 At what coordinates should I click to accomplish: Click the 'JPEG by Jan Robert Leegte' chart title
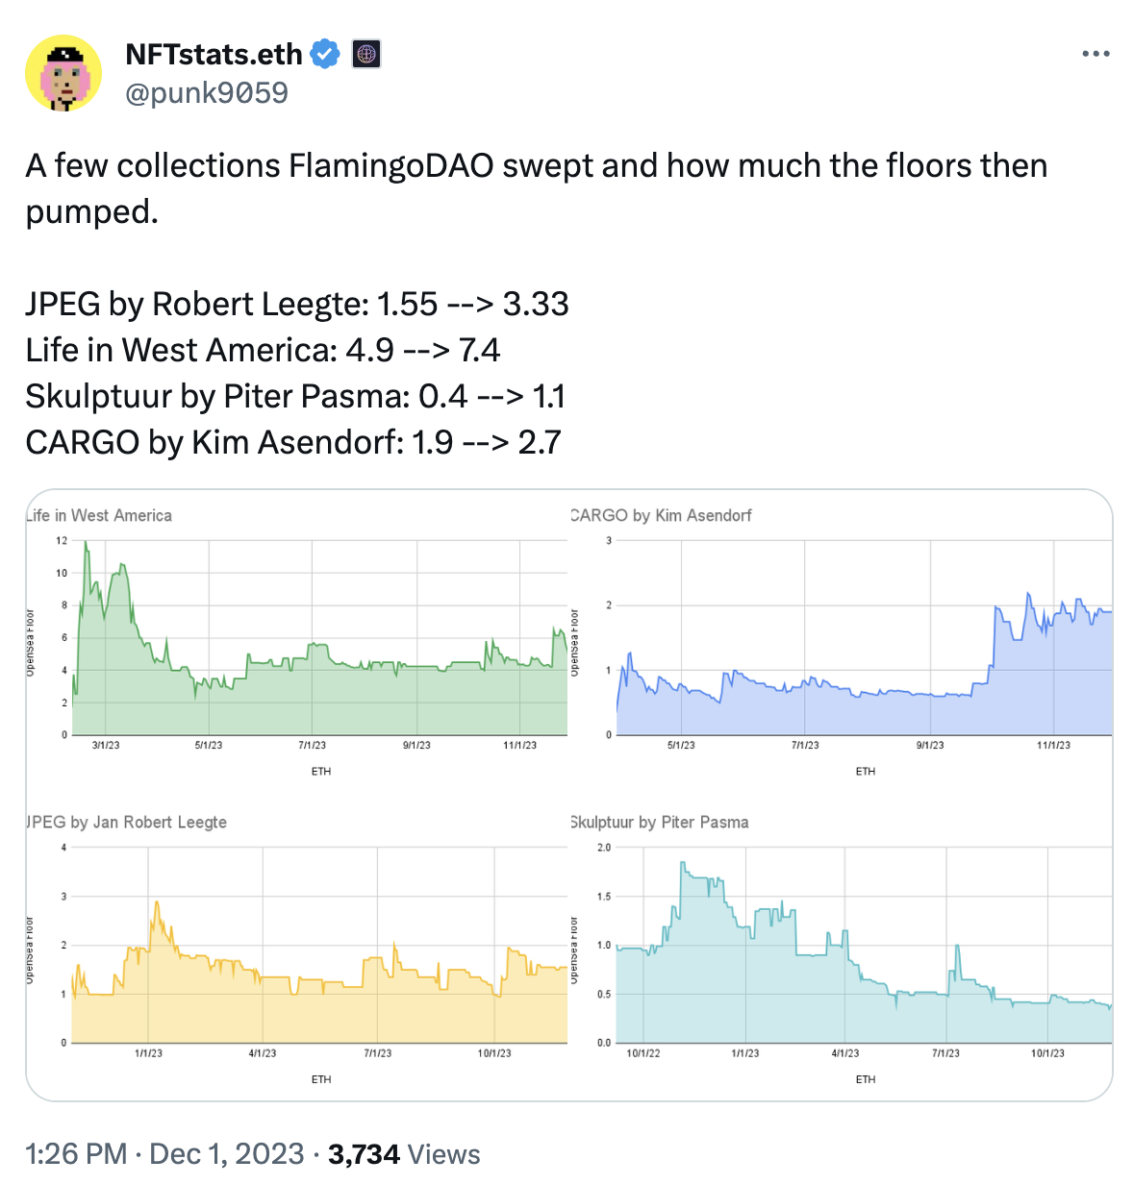(127, 823)
